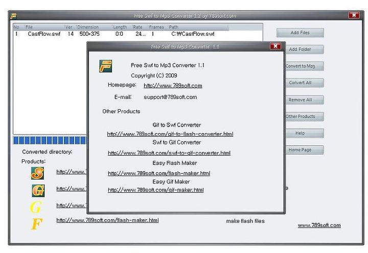368x253 pixels.
Task: Click the orange F logo in About dialog
Action: [x=106, y=66]
